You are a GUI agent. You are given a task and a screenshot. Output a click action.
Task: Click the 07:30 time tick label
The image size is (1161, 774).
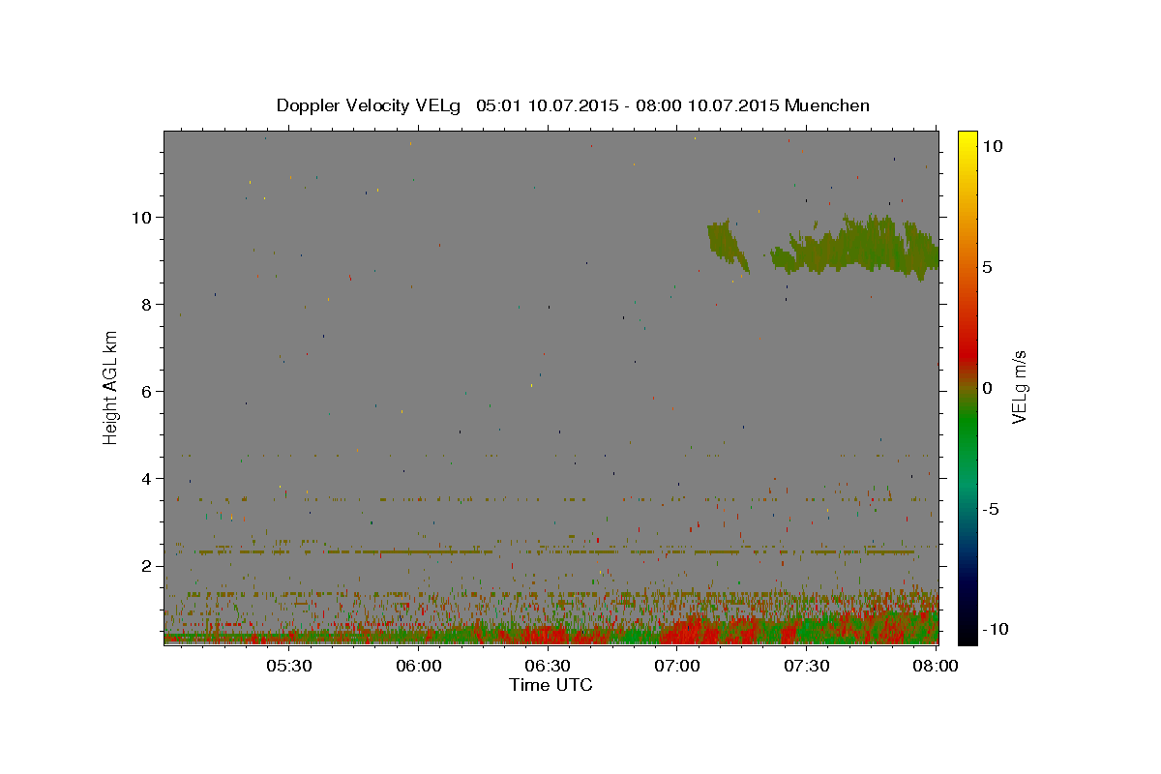pyautogui.click(x=806, y=666)
